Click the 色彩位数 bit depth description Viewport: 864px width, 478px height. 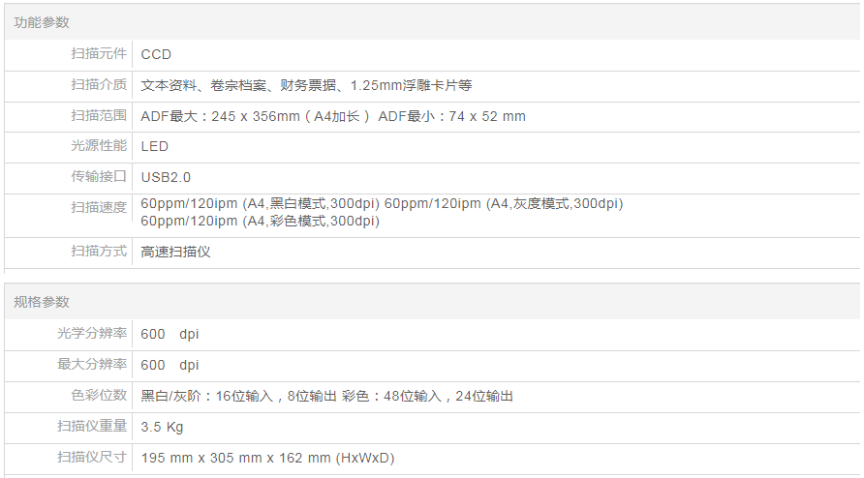pos(326,396)
